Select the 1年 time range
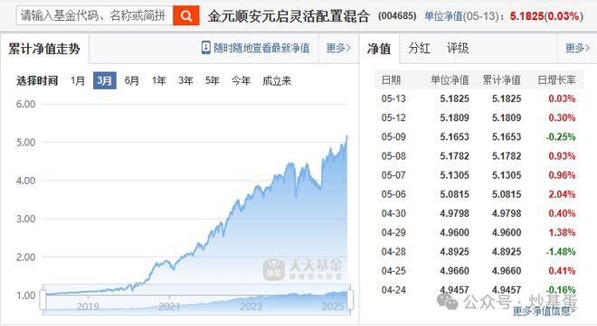The image size is (597, 326). click(159, 80)
